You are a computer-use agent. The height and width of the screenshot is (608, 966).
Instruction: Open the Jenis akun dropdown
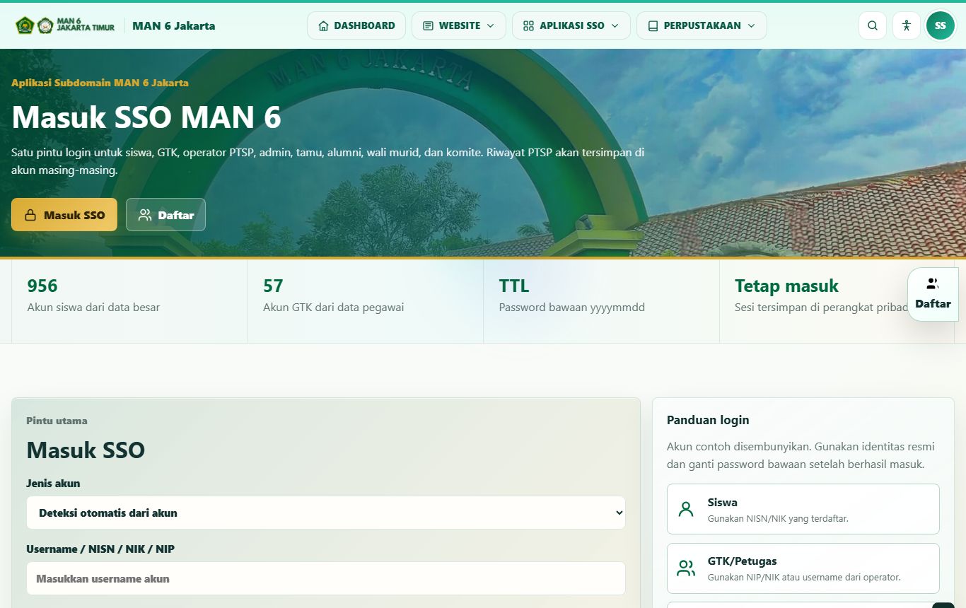[326, 513]
